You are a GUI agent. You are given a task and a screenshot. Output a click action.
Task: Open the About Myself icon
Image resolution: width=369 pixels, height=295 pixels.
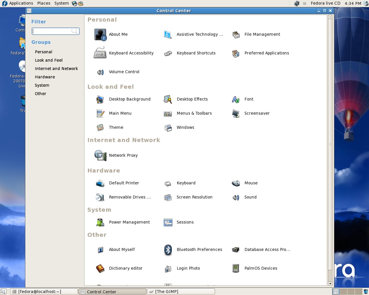(100, 250)
